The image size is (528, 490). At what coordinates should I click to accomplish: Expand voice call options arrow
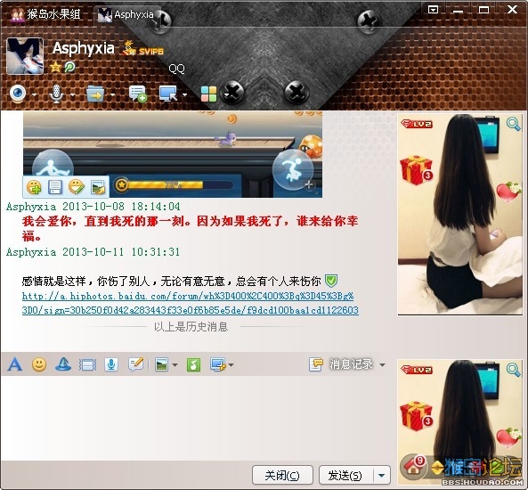point(73,94)
